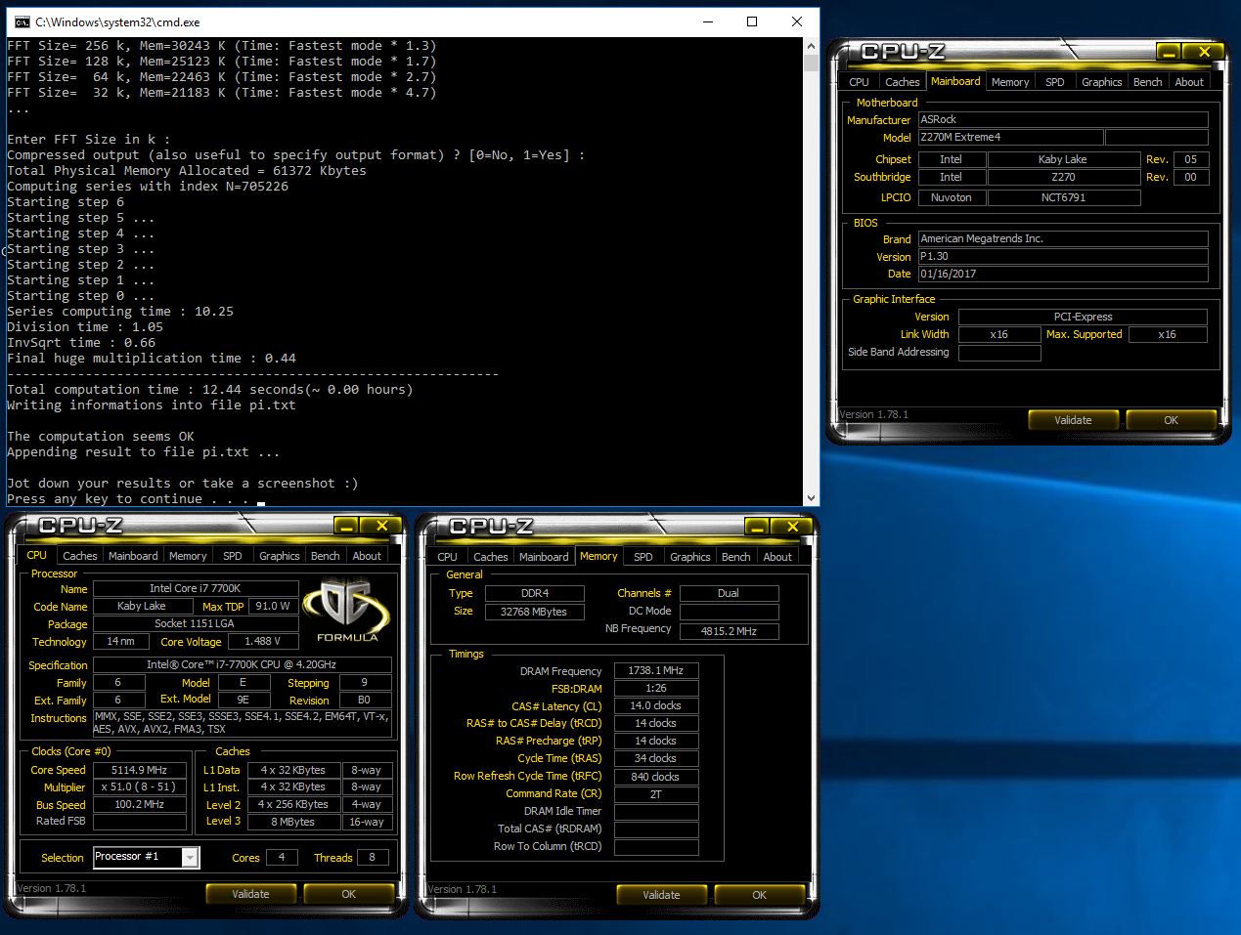This screenshot has height=935, width=1241.
Task: Click the cmd scrollbar down arrow
Action: pos(811,498)
